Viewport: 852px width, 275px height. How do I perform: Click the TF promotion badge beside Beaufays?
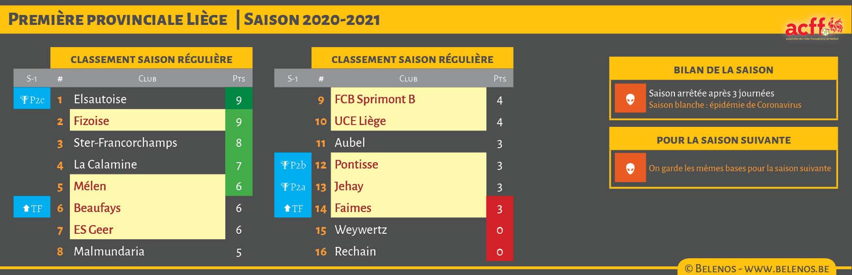(32, 208)
